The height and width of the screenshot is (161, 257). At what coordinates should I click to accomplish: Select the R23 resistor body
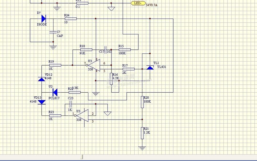[x=55, y=116]
